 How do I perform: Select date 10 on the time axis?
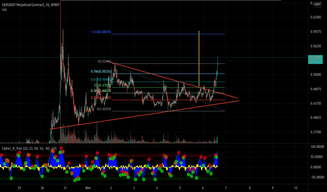pos(295,188)
